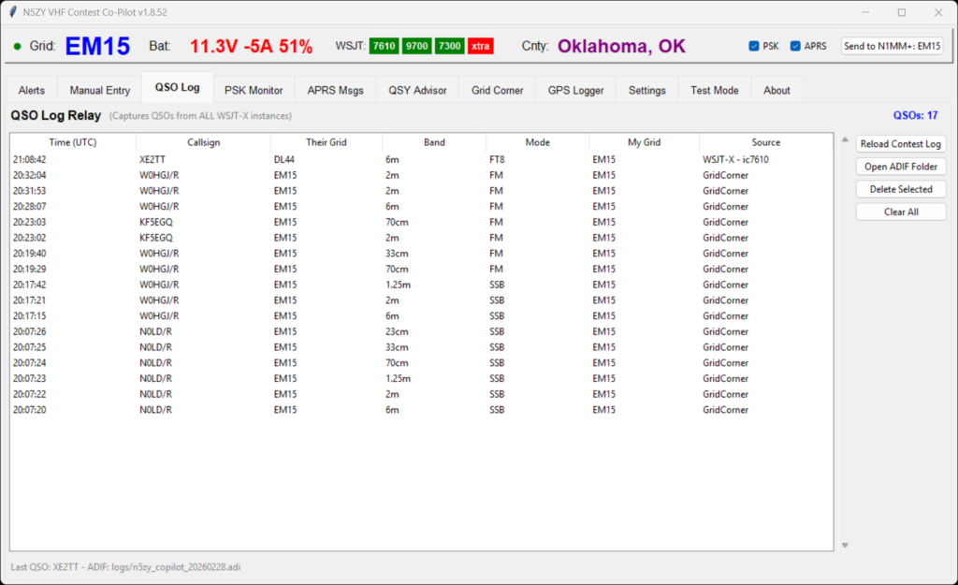The image size is (958, 585).
Task: Click the green 9700 WSJT indicator
Action: (416, 46)
